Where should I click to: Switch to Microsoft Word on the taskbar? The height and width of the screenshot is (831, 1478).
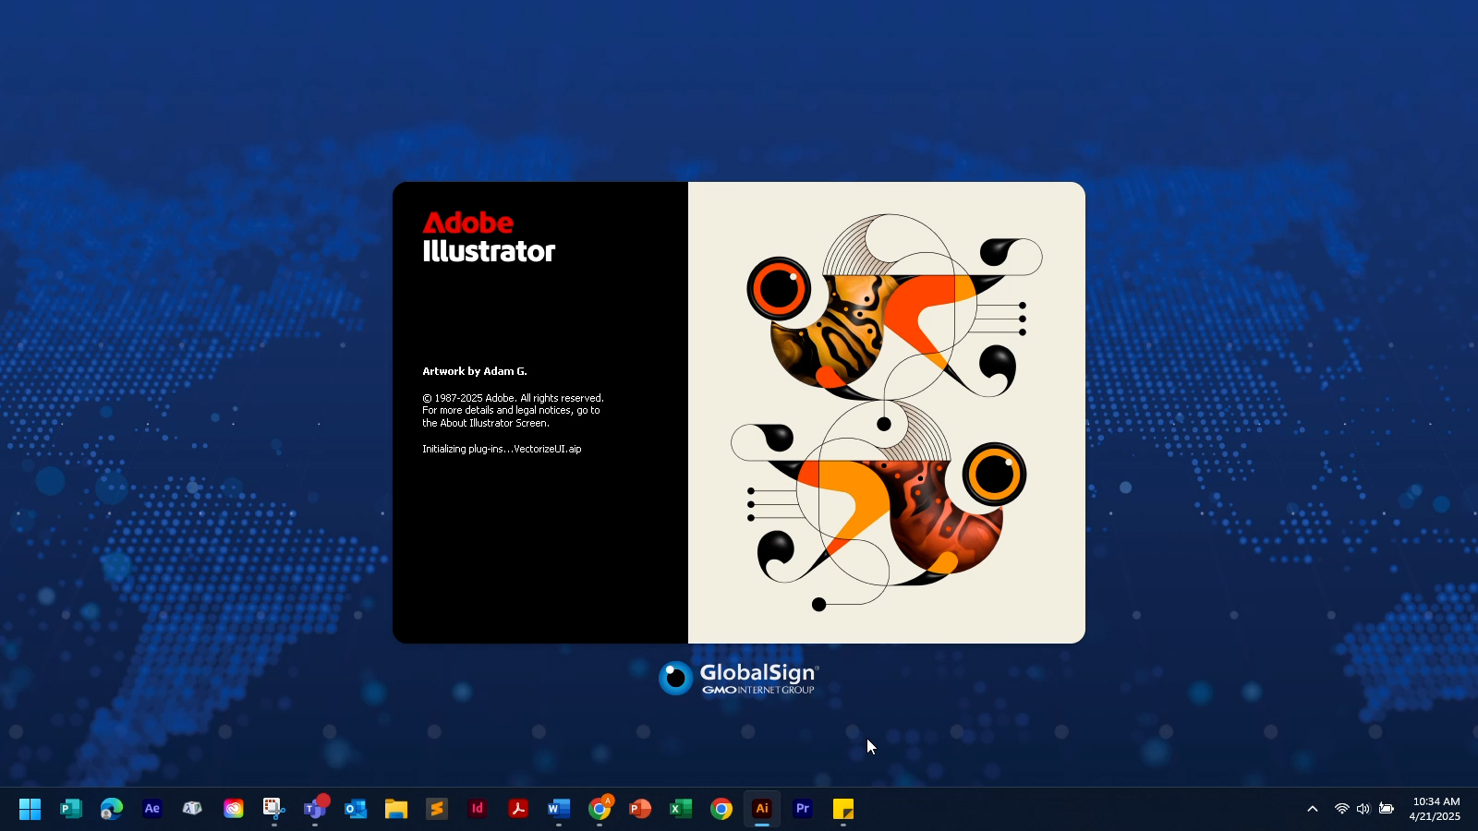click(x=558, y=809)
